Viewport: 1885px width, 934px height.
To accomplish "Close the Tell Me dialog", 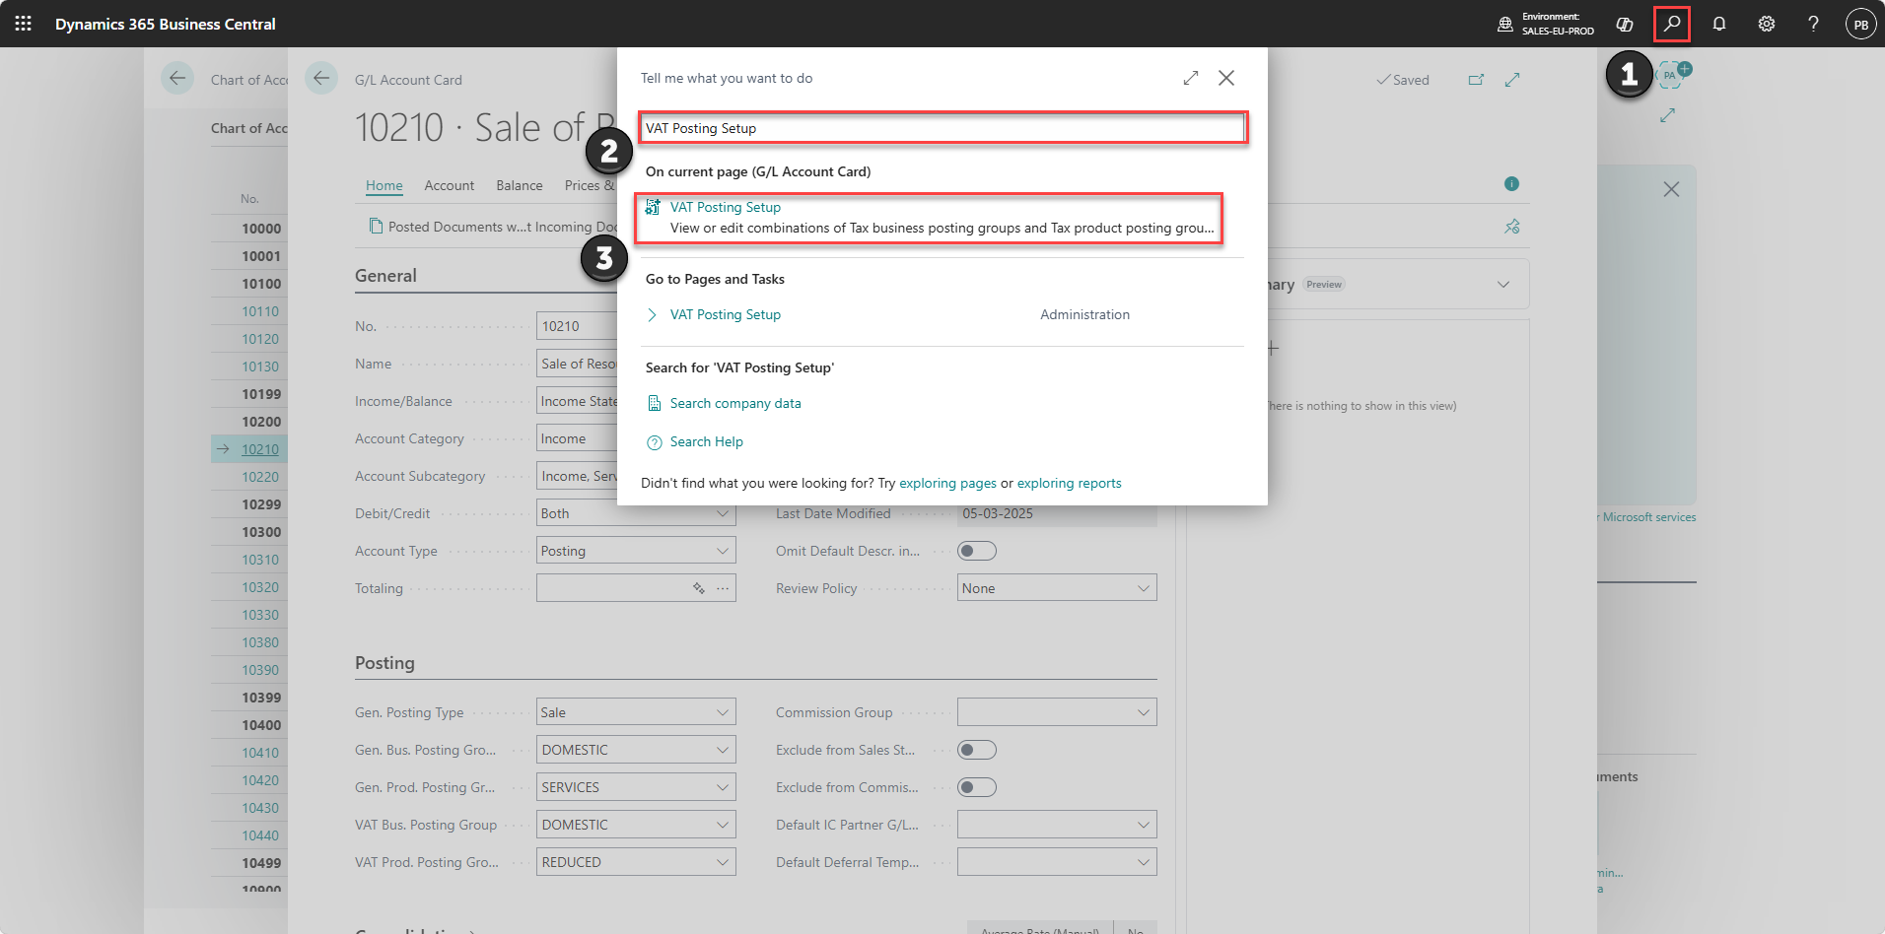I will (x=1226, y=78).
